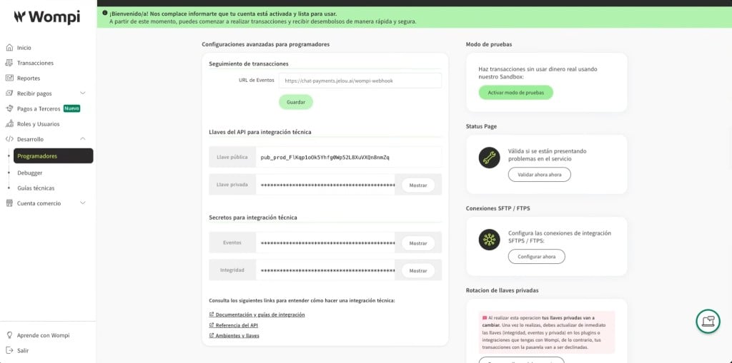The height and width of the screenshot is (363, 732).
Task: Click the Roles y Usuarios icon
Action: (9, 124)
